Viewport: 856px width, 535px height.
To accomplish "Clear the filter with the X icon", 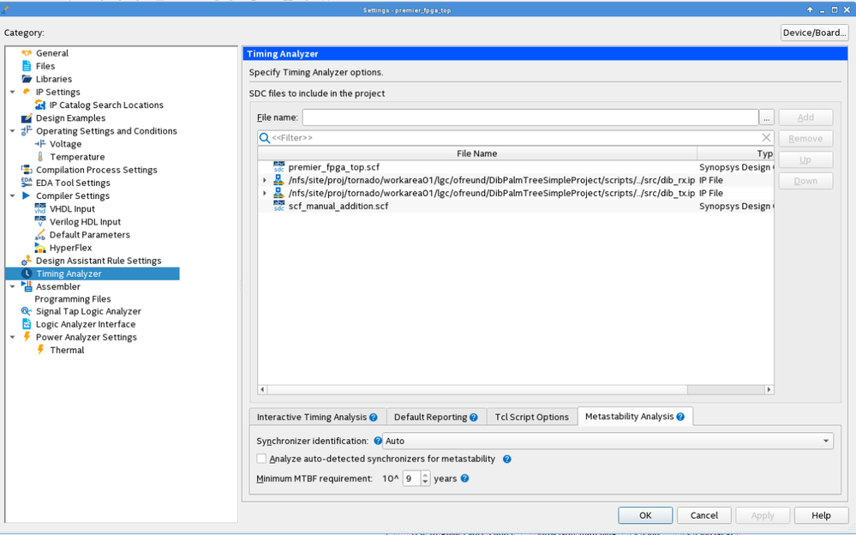I will pyautogui.click(x=767, y=138).
